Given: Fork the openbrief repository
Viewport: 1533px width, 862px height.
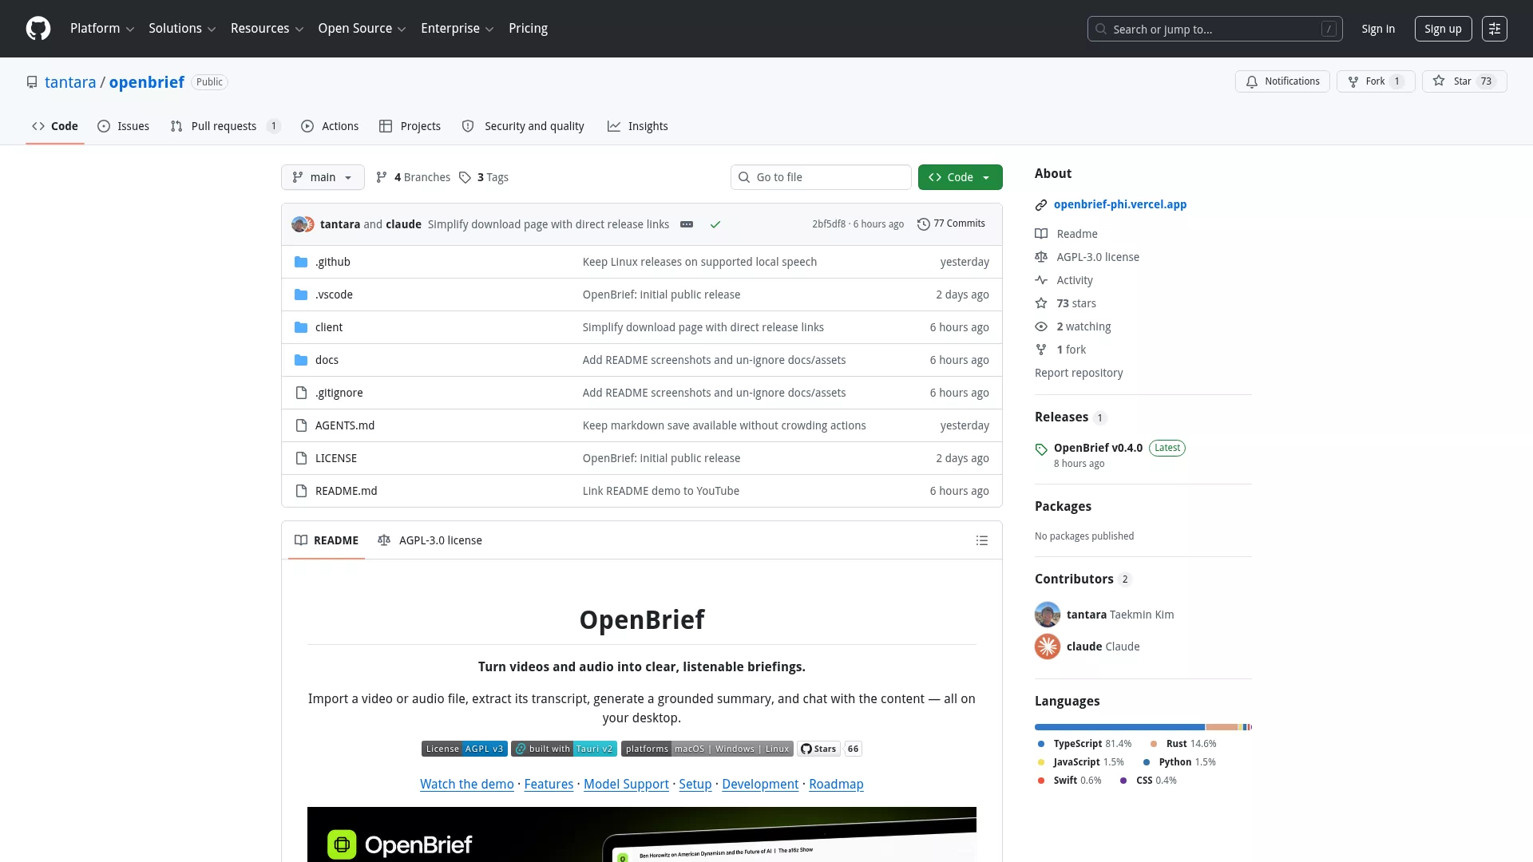Looking at the screenshot, I should pyautogui.click(x=1376, y=81).
